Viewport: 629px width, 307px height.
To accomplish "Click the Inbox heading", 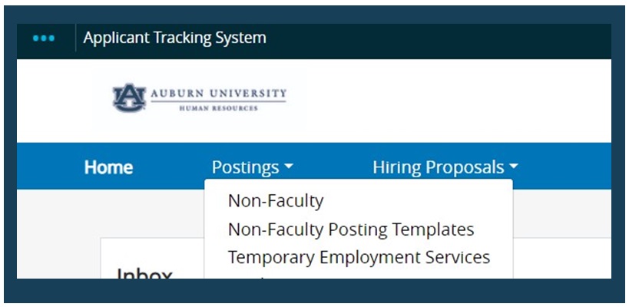I will 144,273.
